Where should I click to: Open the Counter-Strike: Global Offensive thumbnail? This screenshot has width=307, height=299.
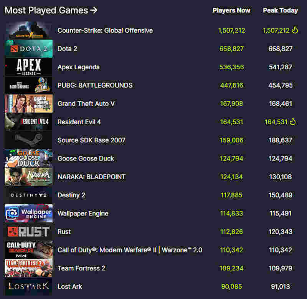tap(29, 30)
